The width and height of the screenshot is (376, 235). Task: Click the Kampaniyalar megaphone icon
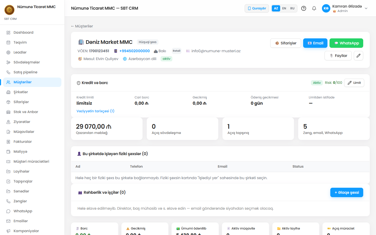(x=8, y=231)
